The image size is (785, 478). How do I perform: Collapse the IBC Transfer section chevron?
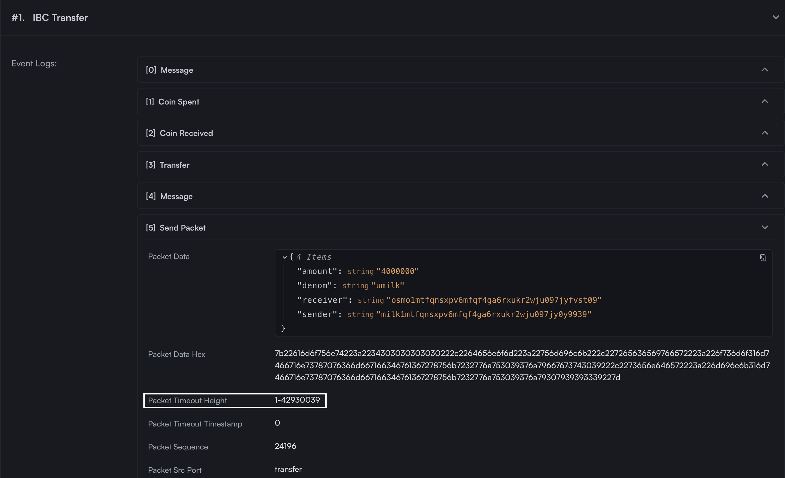coord(775,17)
